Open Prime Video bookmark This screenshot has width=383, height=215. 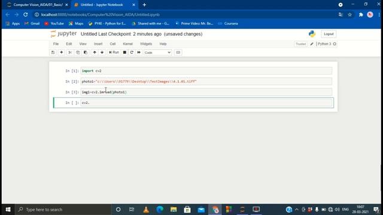pos(194,23)
